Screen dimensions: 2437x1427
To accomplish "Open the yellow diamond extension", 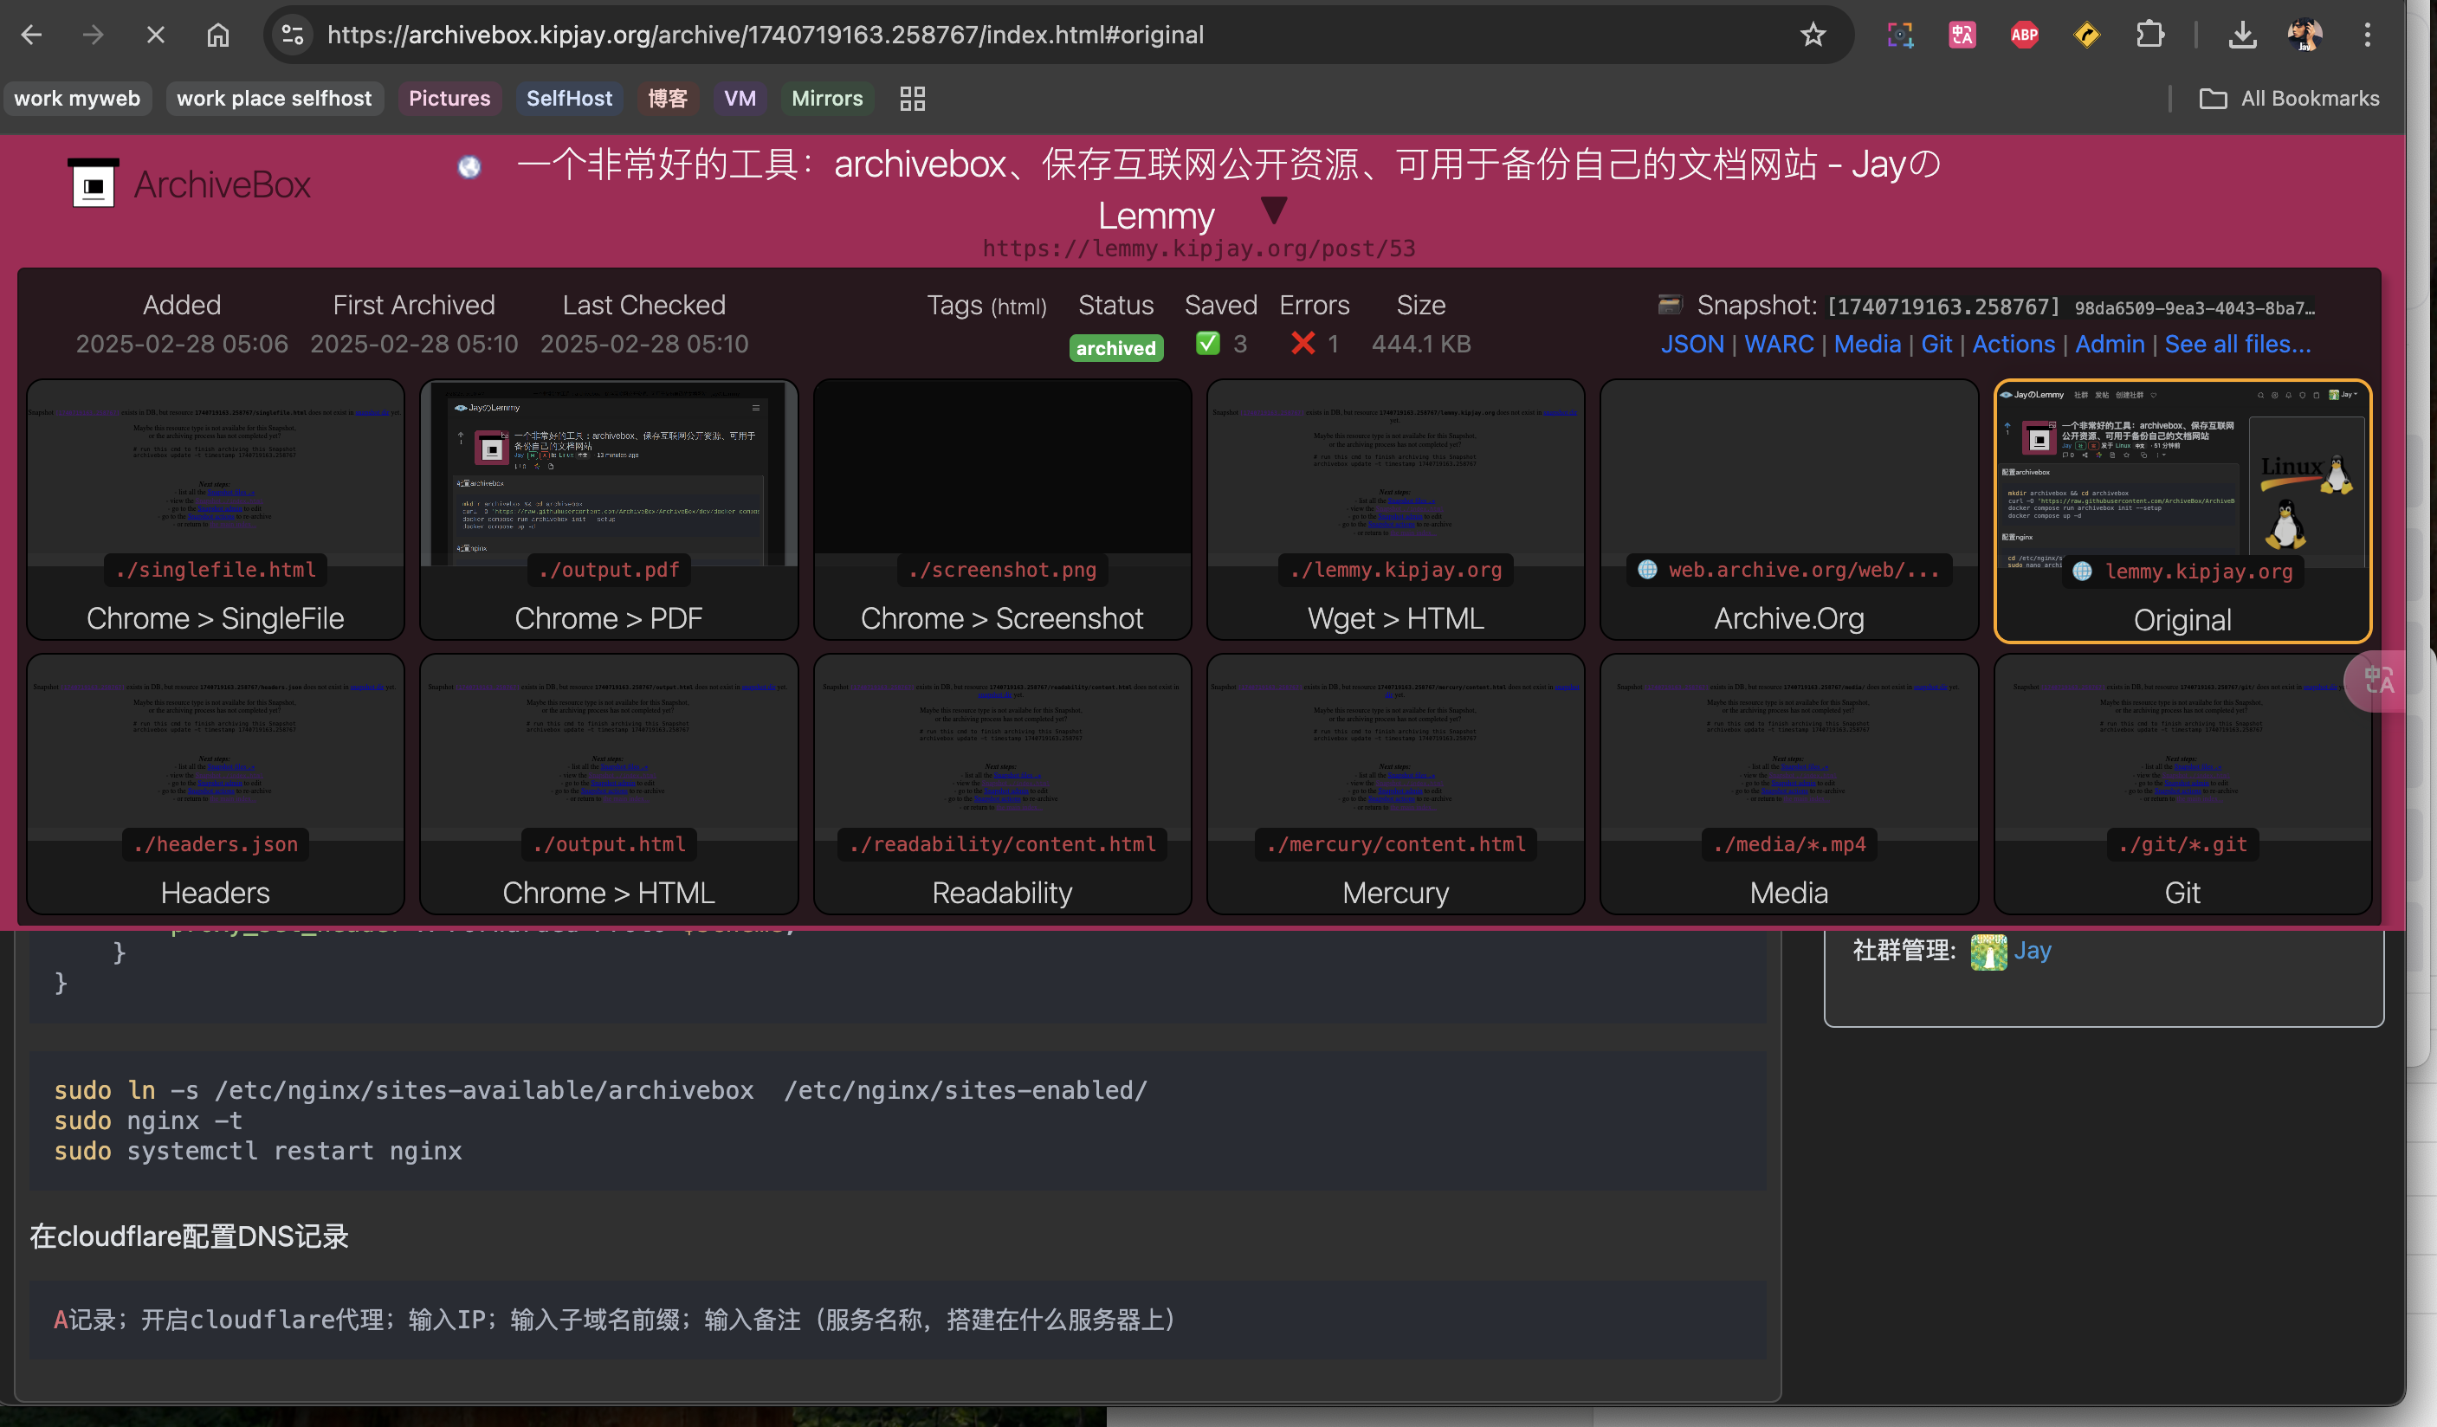I will point(2087,36).
